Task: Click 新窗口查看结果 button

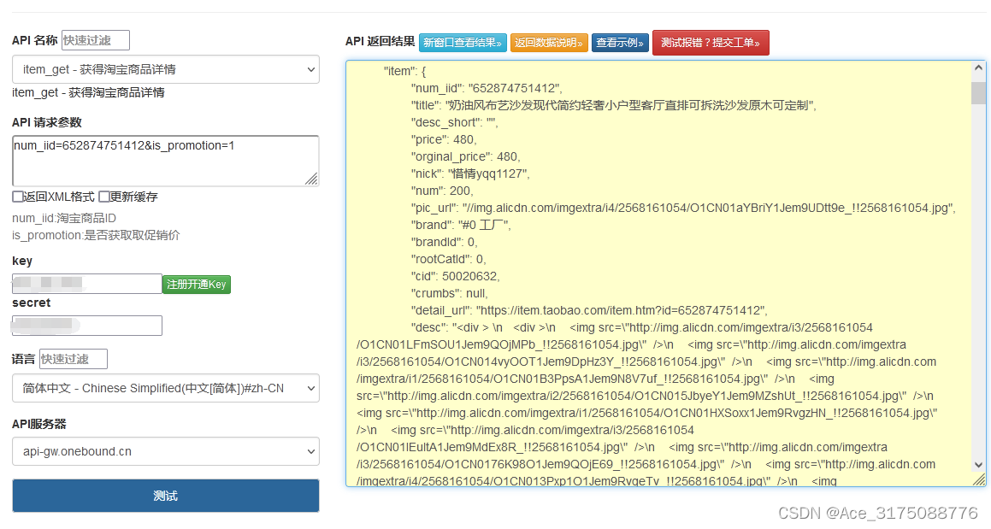Action: (x=463, y=43)
